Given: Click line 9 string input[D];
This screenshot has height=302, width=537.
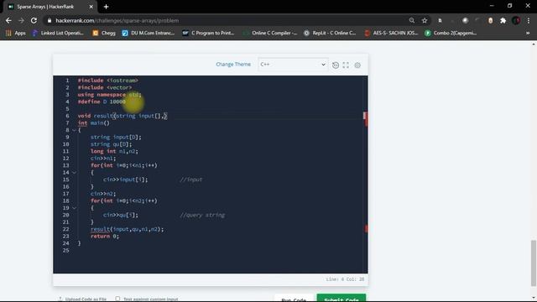Looking at the screenshot, I should (116, 138).
